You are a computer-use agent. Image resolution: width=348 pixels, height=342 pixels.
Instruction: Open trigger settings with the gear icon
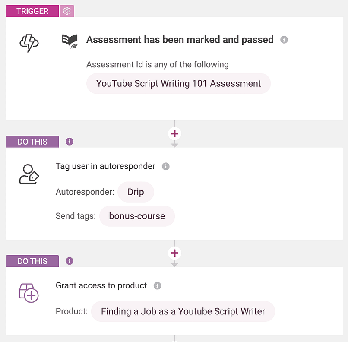click(67, 11)
